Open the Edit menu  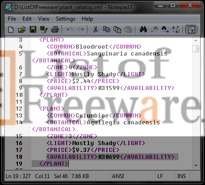[x=27, y=19]
